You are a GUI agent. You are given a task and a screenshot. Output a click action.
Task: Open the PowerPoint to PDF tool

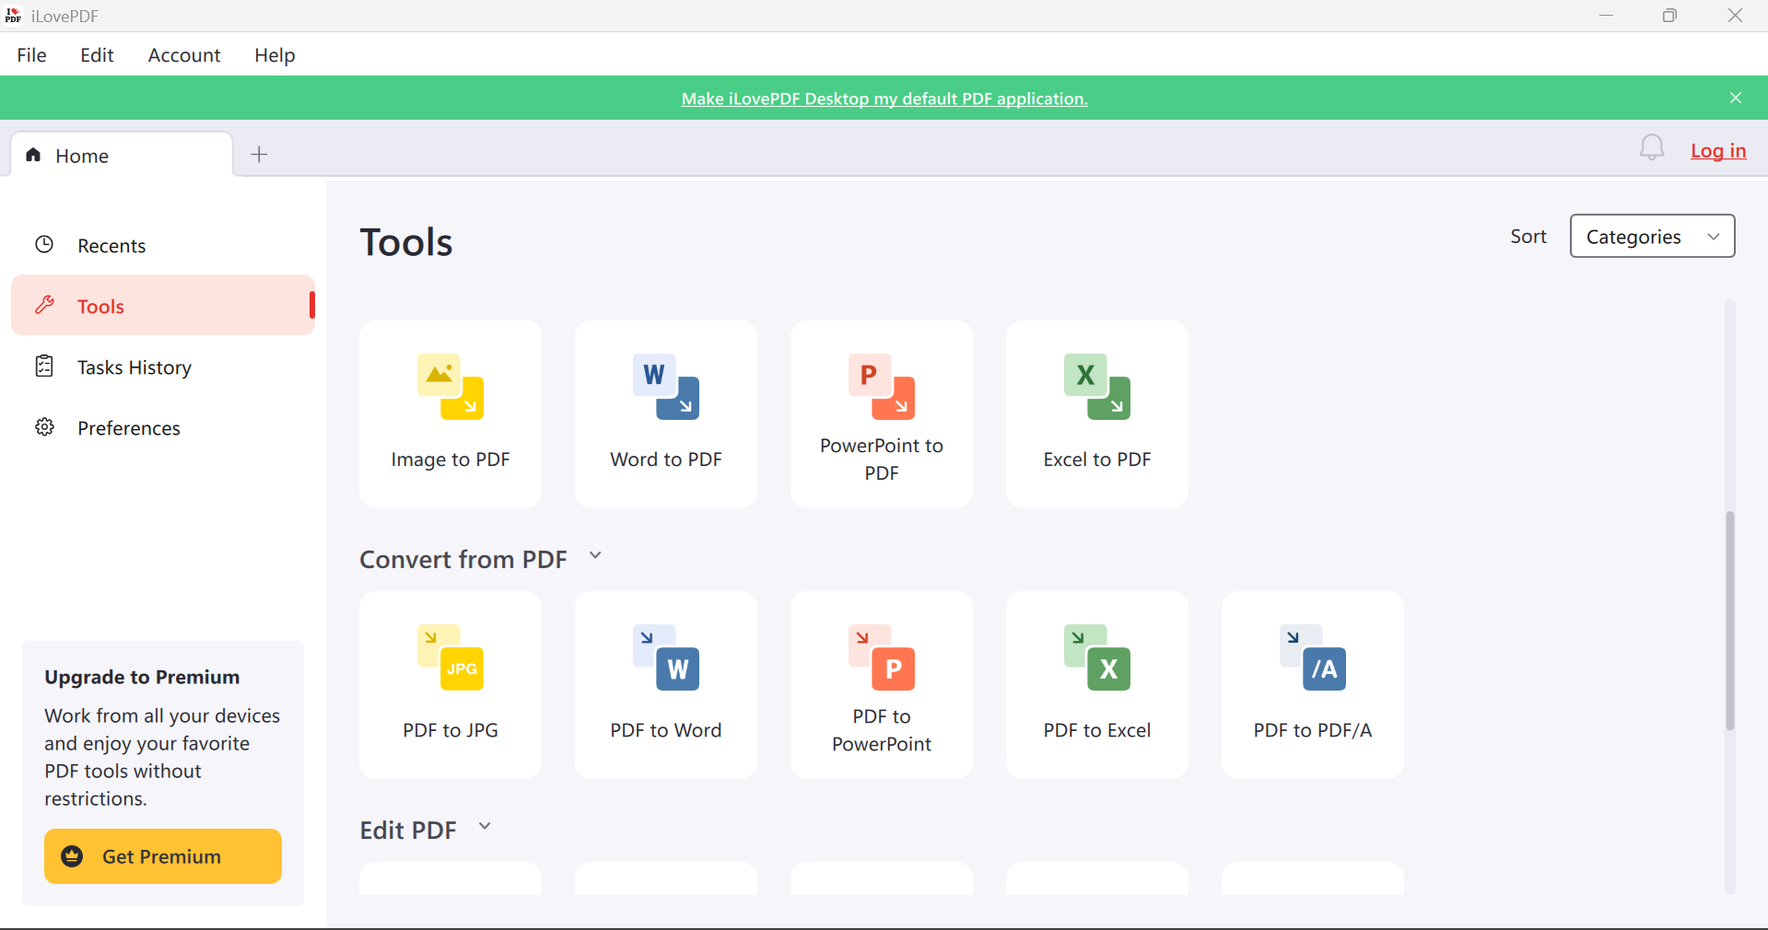882,413
